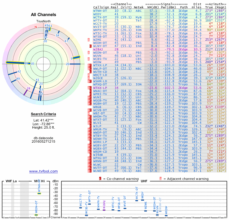Image resolution: width=229 pixels, height=220 pixels.
Task: Click the 'C' warning marker beside WUTH-CD
Action: (x=90, y=72)
